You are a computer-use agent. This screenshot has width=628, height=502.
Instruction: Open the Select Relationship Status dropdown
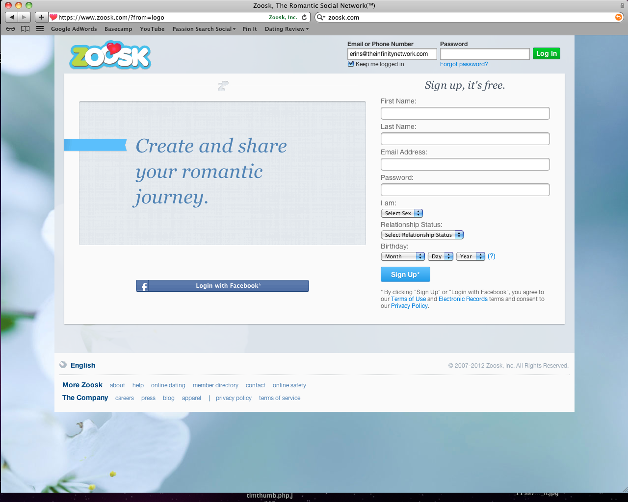422,235
